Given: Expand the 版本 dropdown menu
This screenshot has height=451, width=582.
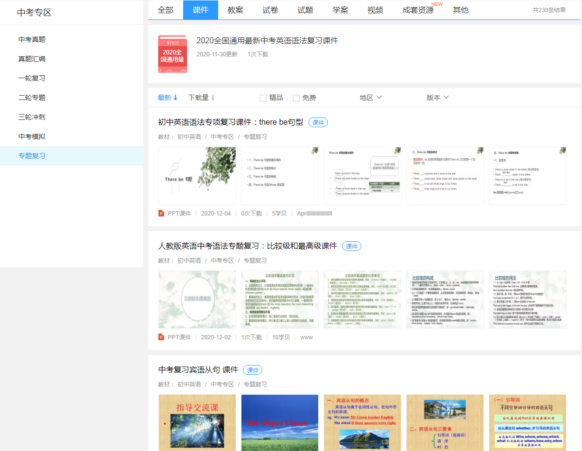Looking at the screenshot, I should pos(437,97).
